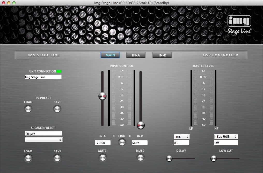The image size is (263, 173).
Task: Open the But 6dB filter type dropdown
Action: 226,137
